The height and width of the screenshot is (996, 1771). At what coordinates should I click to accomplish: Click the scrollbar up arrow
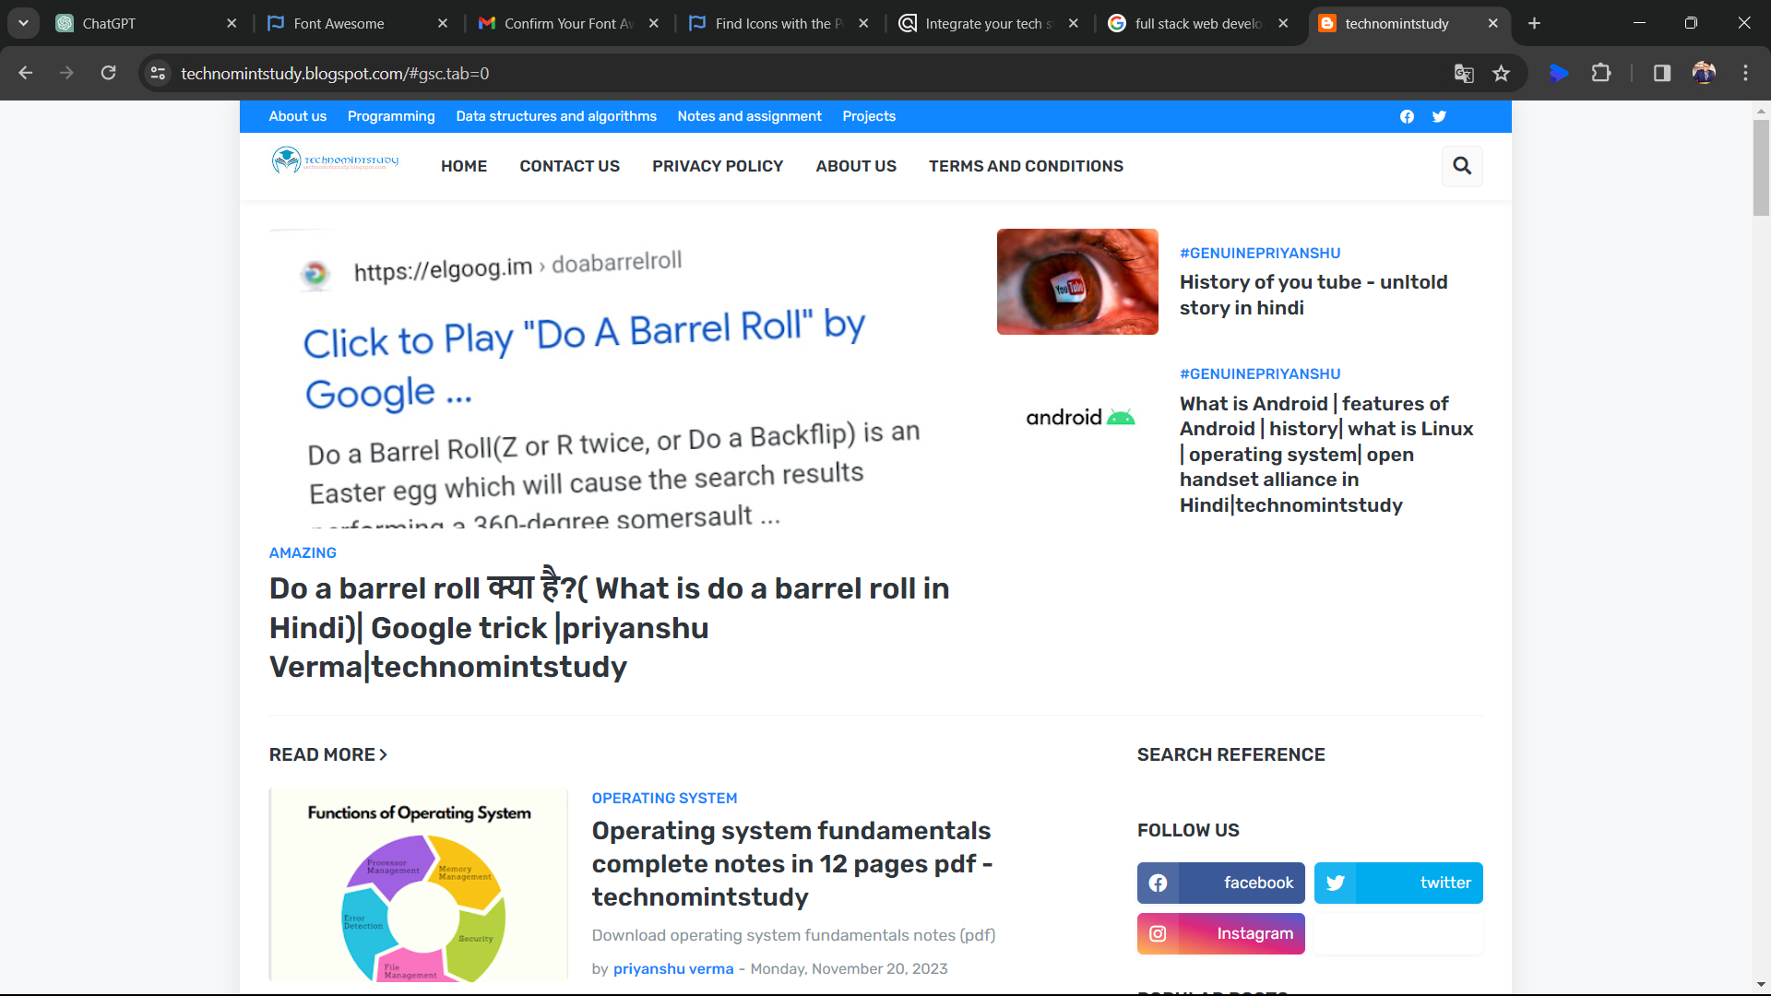click(x=1761, y=111)
